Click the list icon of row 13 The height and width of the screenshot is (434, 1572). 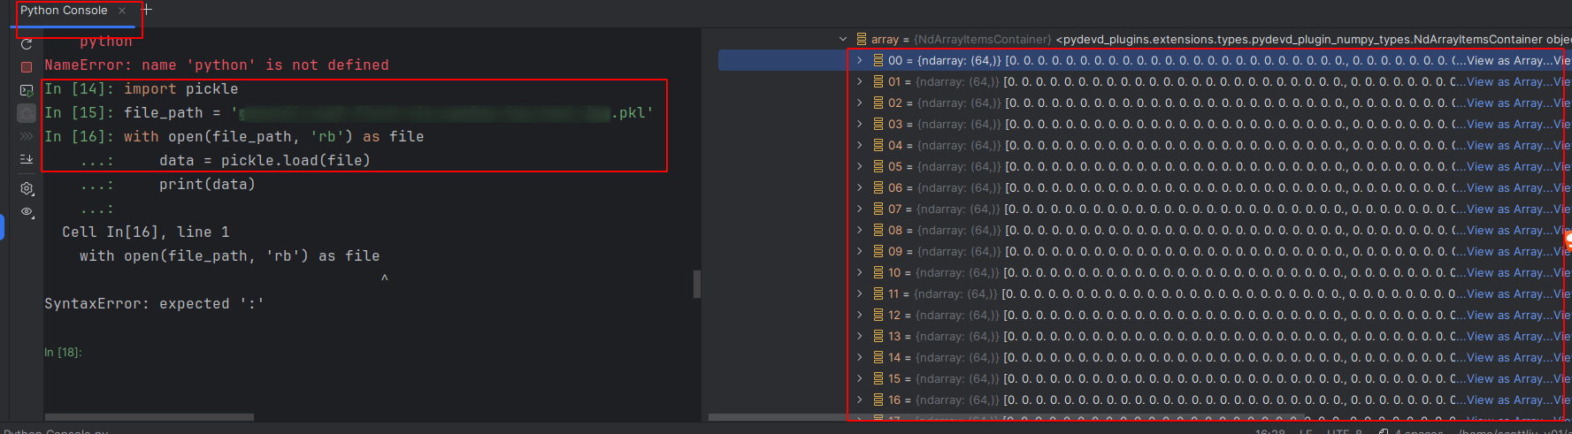coord(878,336)
